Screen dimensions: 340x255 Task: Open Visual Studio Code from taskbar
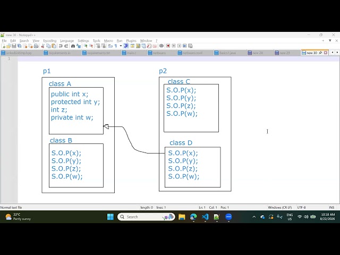click(x=205, y=217)
